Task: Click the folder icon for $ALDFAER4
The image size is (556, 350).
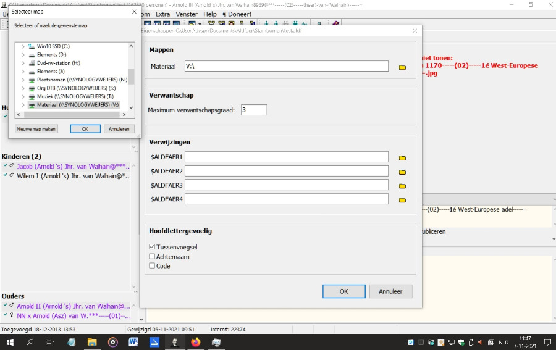Action: 402,200
